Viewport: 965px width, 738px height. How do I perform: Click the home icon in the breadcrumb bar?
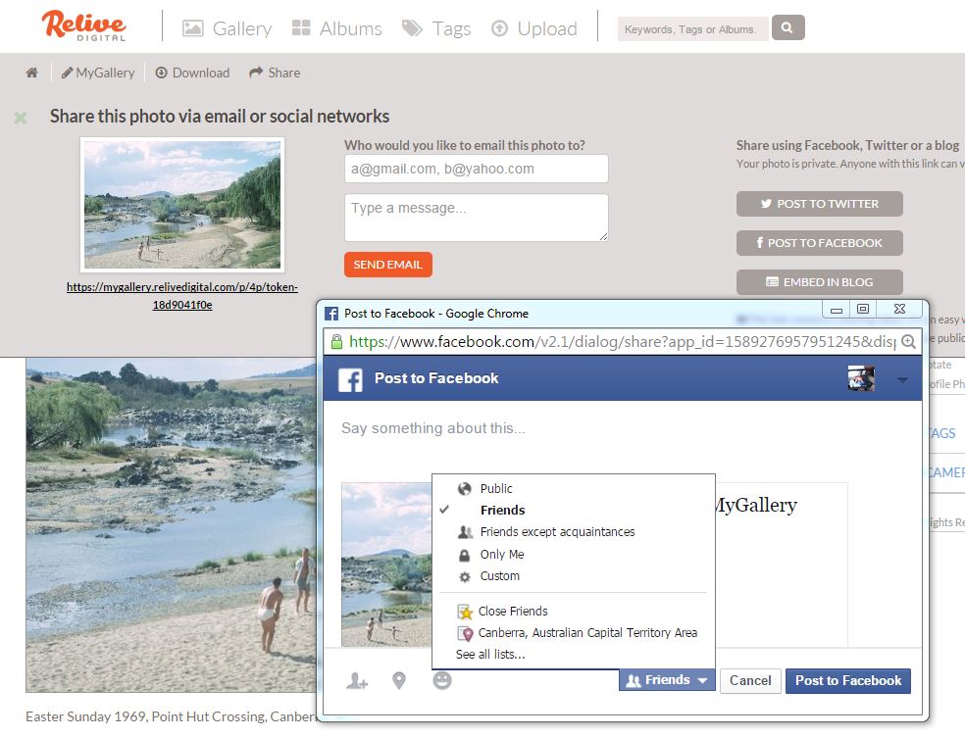point(31,73)
